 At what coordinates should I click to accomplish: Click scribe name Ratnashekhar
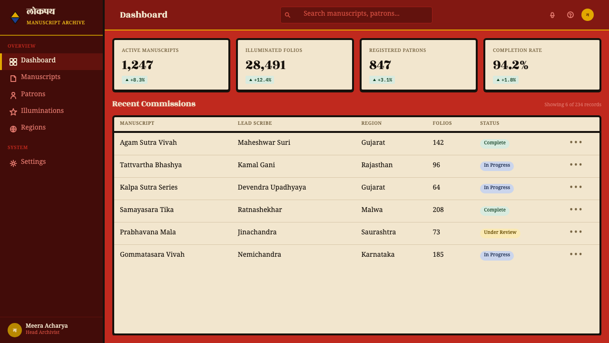coord(260,210)
